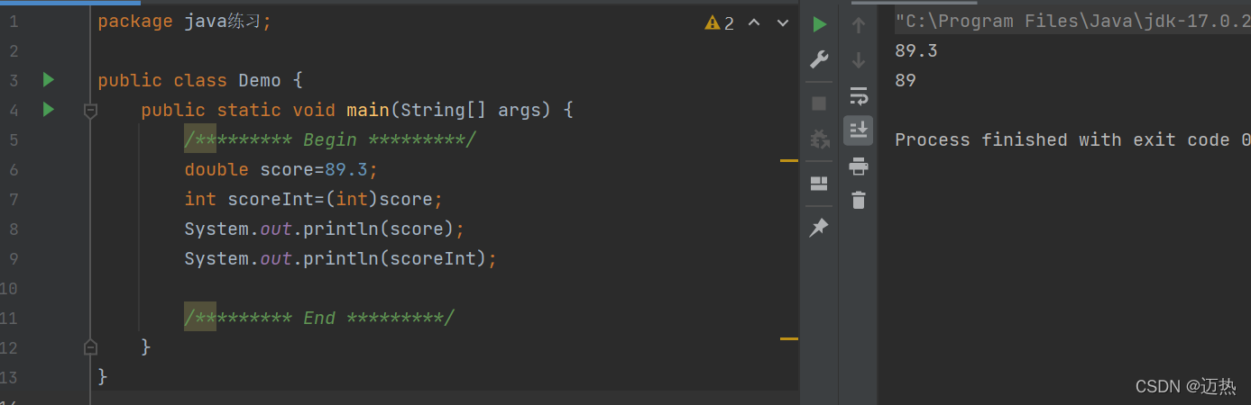
Task: Pin the run tab with the pin icon
Action: pyautogui.click(x=819, y=228)
